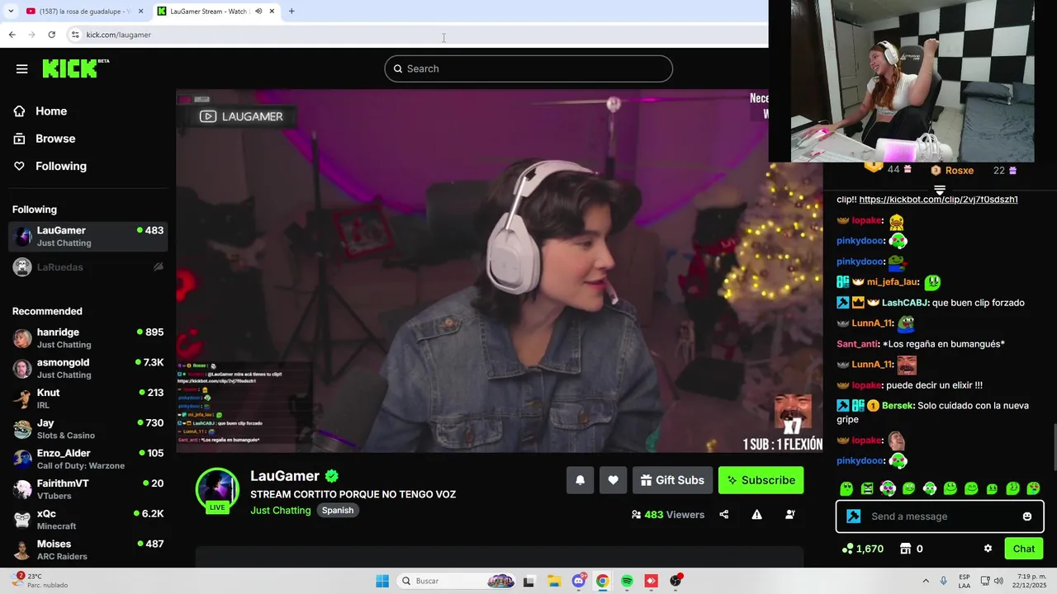Open Spotify from the taskbar
This screenshot has height=594, width=1057.
point(627,581)
